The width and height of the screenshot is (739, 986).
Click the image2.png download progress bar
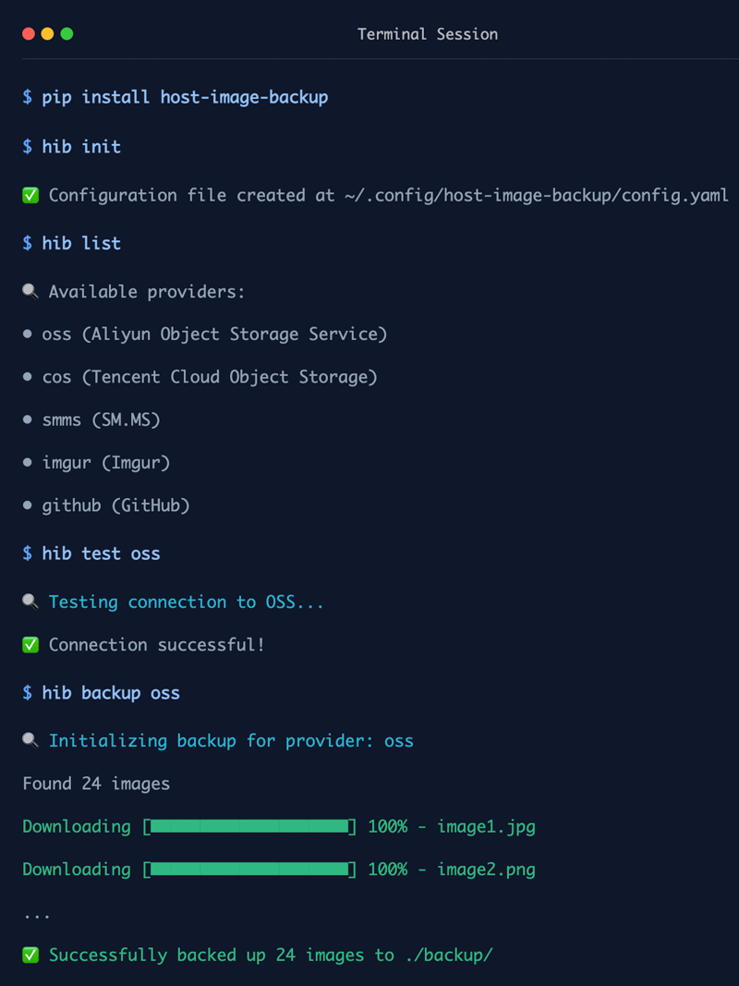tap(249, 869)
